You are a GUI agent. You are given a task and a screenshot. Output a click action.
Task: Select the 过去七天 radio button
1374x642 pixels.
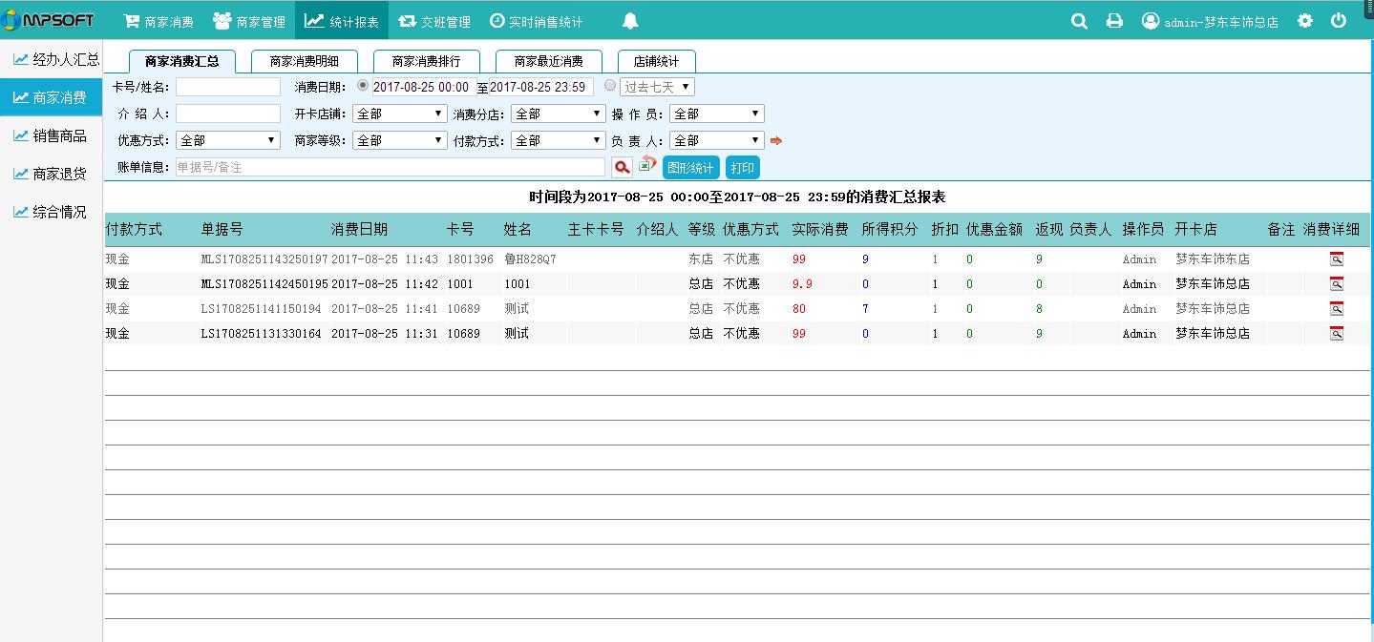coord(610,86)
